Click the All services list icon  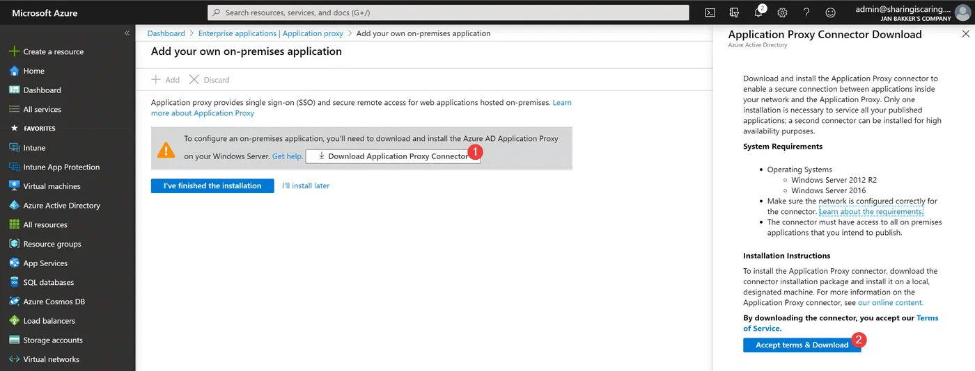point(14,109)
